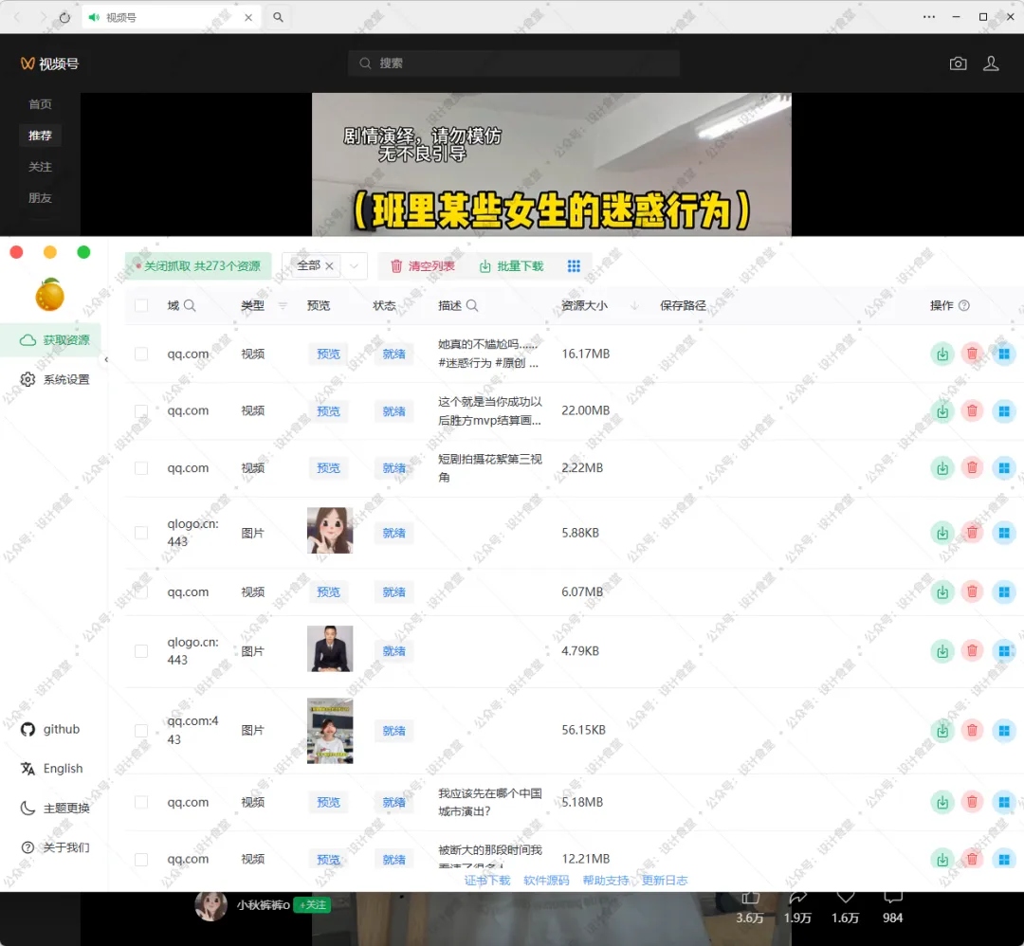Check the 56.15KB row checkbox
Screen dimensions: 1024x946
pos(141,730)
